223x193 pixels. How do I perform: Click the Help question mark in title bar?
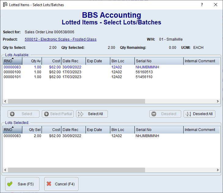pyautogui.click(x=202, y=5)
